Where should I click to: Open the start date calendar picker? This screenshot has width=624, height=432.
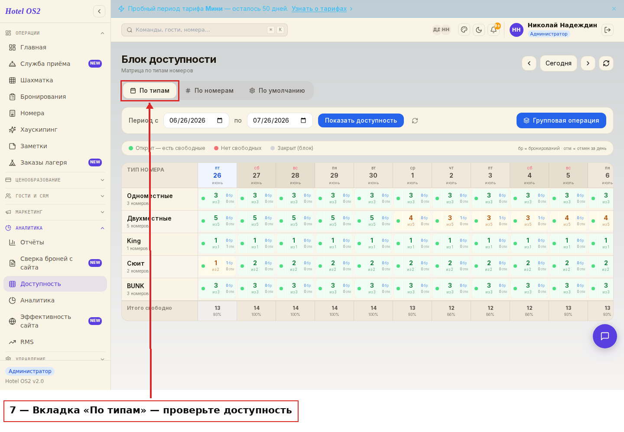tap(220, 120)
